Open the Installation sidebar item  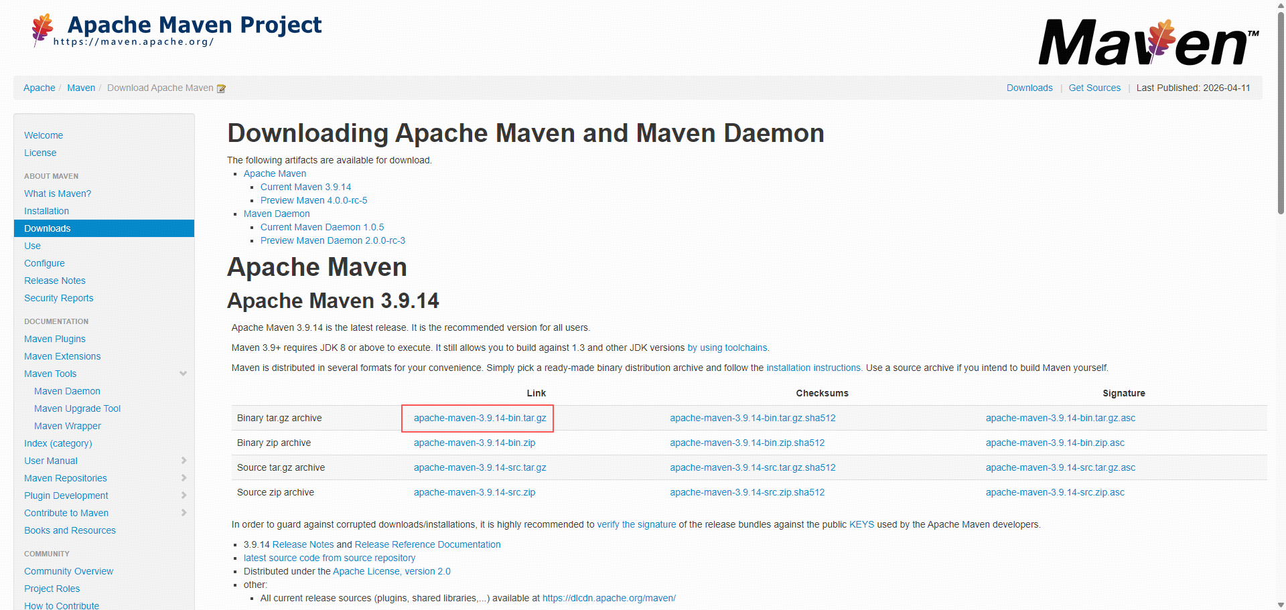[x=46, y=211]
